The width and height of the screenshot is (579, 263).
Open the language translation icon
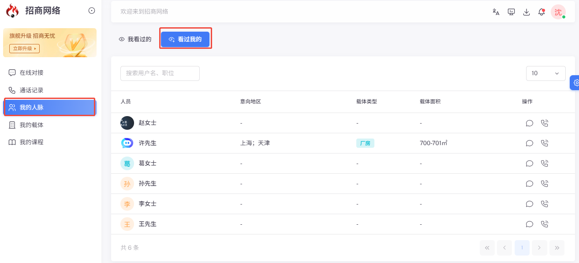pyautogui.click(x=496, y=12)
